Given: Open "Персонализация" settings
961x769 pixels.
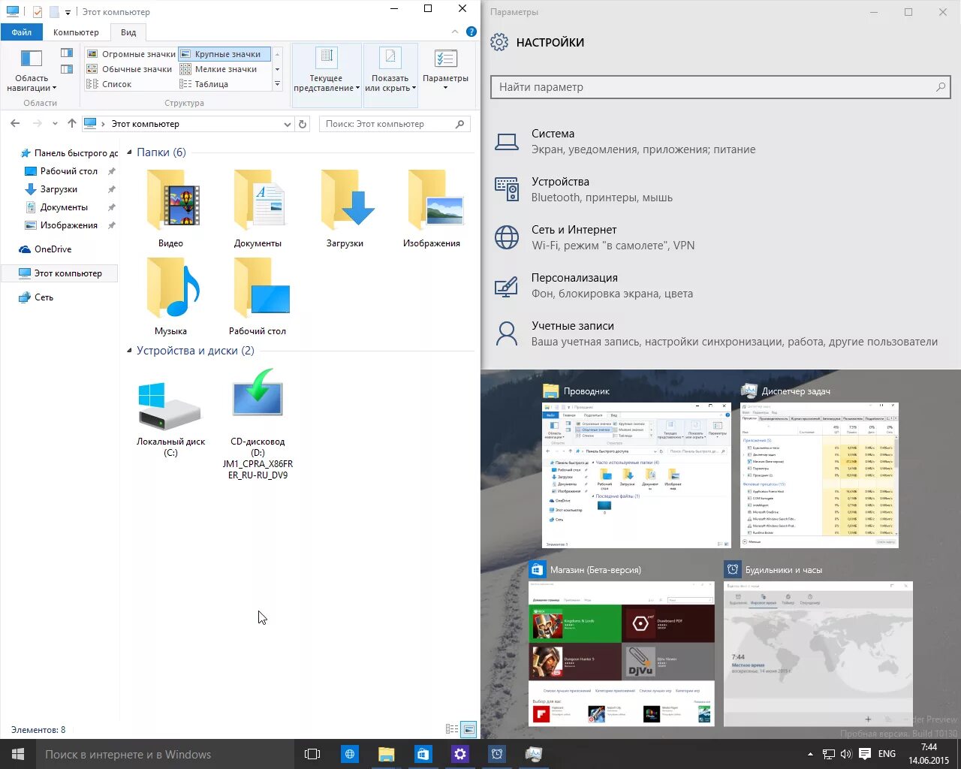Looking at the screenshot, I should click(x=574, y=277).
